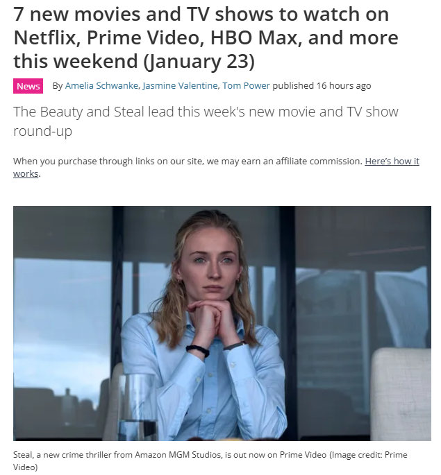Click the pink News category badge
441x475 pixels.
[28, 86]
